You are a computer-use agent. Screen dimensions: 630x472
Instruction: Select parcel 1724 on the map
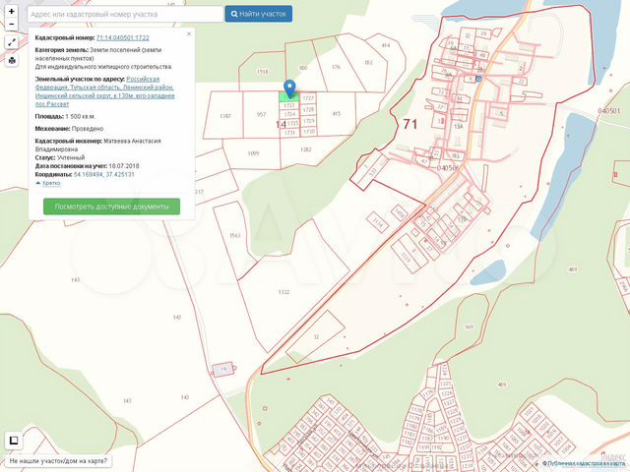(289, 114)
